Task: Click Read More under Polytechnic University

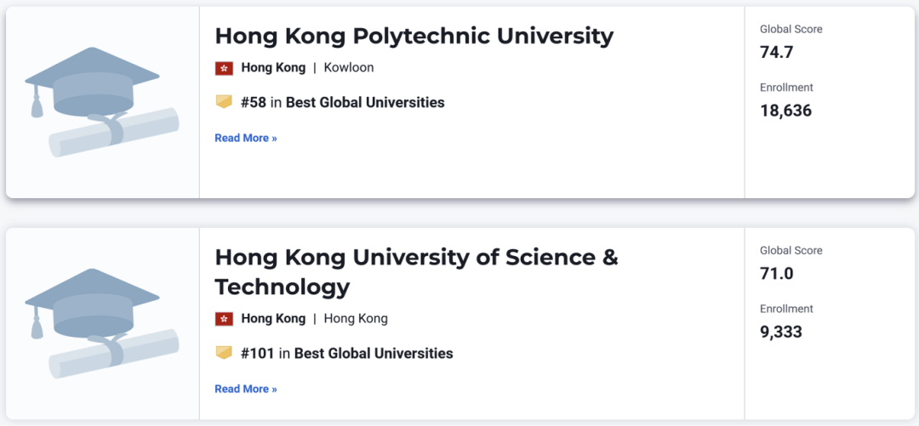Action: pos(246,139)
